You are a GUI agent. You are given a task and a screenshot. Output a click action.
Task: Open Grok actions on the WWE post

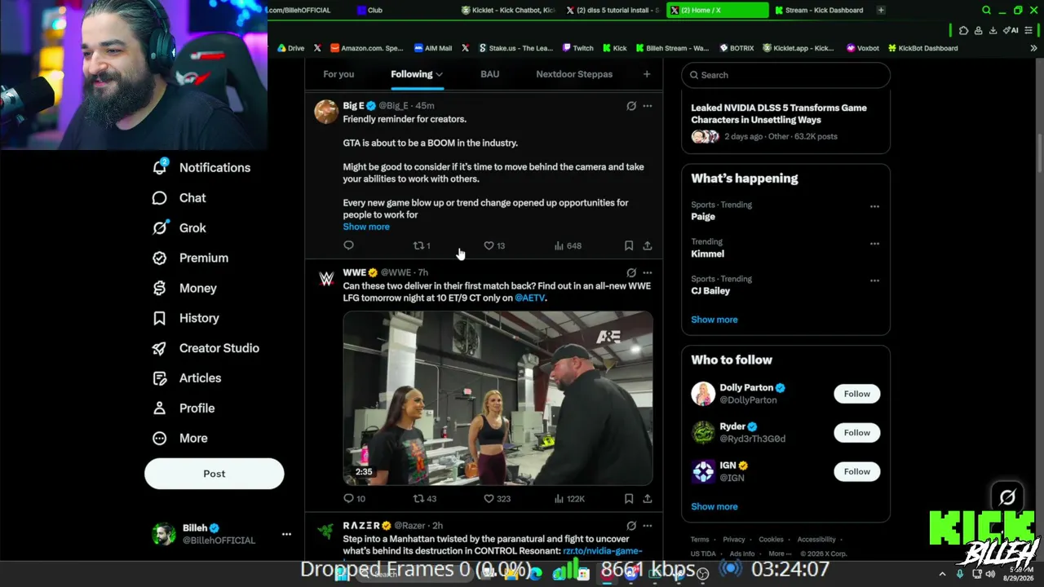point(631,272)
